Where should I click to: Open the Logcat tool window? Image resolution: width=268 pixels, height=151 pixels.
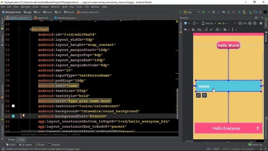[26, 145]
